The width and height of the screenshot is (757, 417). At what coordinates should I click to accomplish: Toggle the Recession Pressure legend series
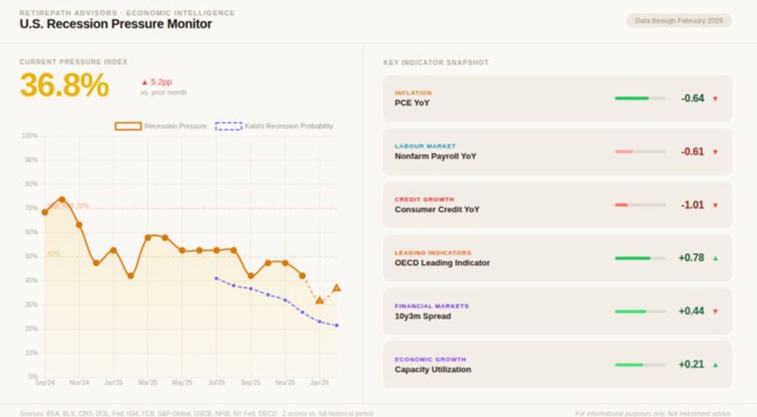(x=160, y=126)
